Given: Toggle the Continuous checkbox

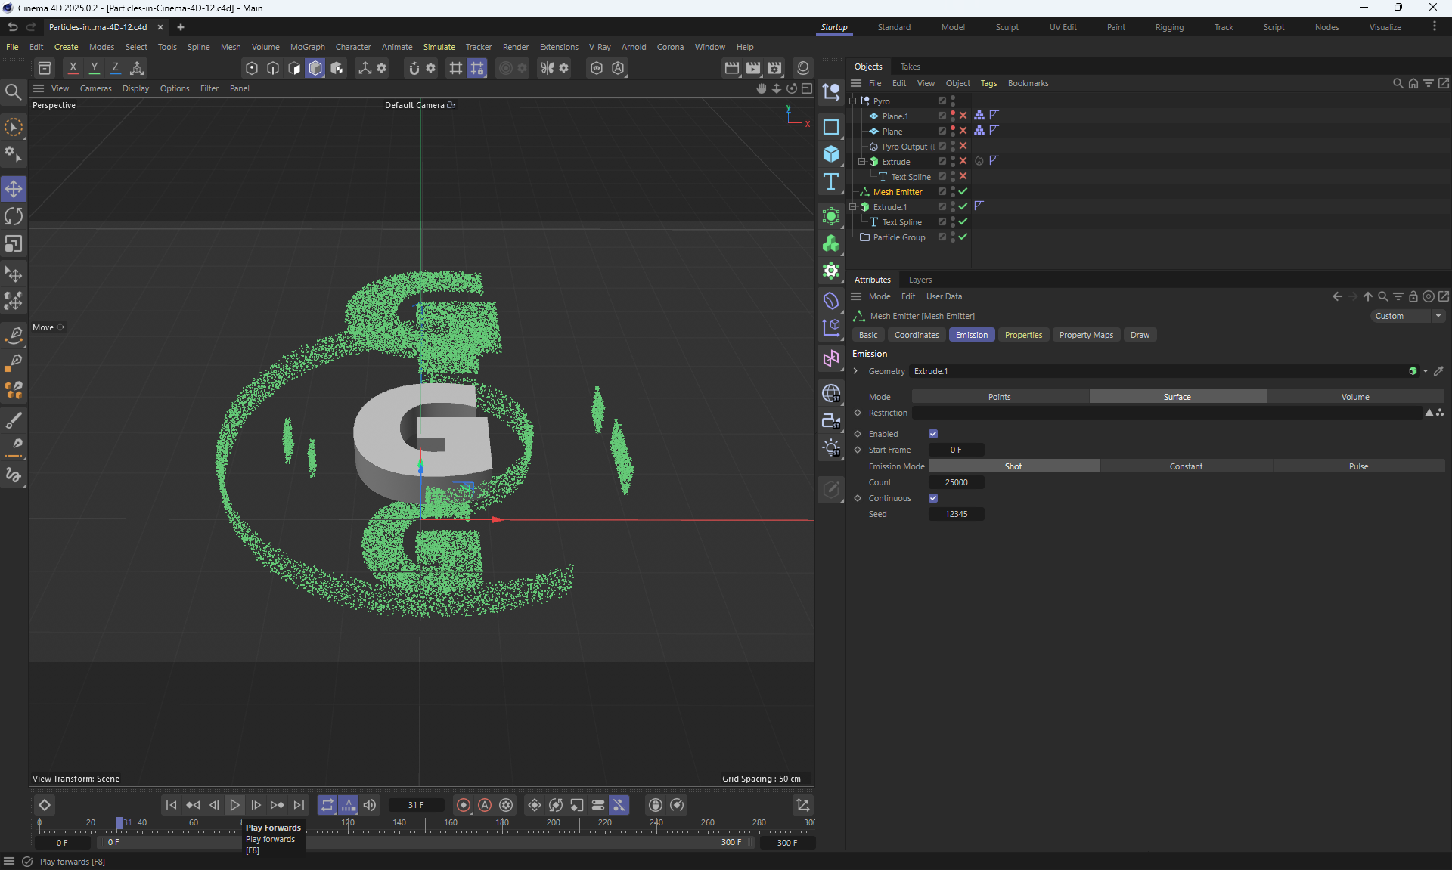Looking at the screenshot, I should pos(933,498).
